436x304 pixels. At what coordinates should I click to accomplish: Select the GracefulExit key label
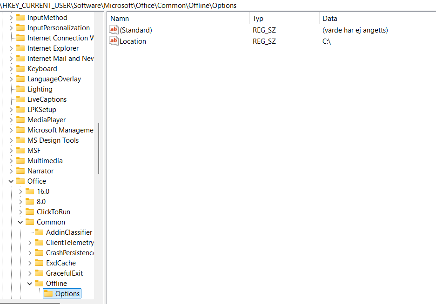[65, 273]
